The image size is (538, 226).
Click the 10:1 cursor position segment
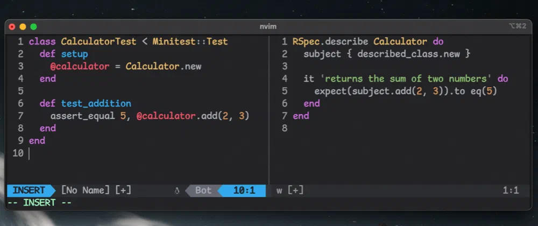(244, 190)
